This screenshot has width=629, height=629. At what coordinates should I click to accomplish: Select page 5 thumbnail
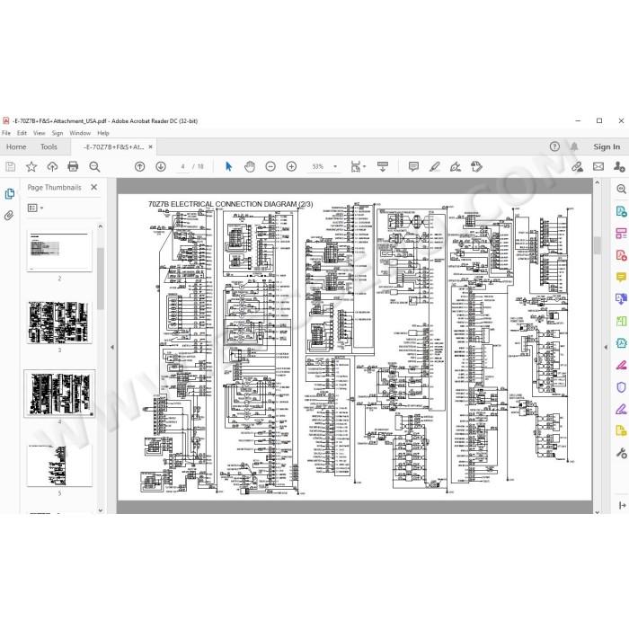click(x=59, y=465)
